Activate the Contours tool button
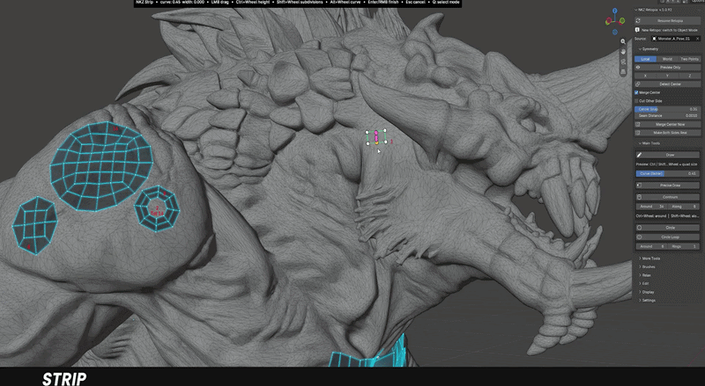The image size is (705, 386). (668, 197)
